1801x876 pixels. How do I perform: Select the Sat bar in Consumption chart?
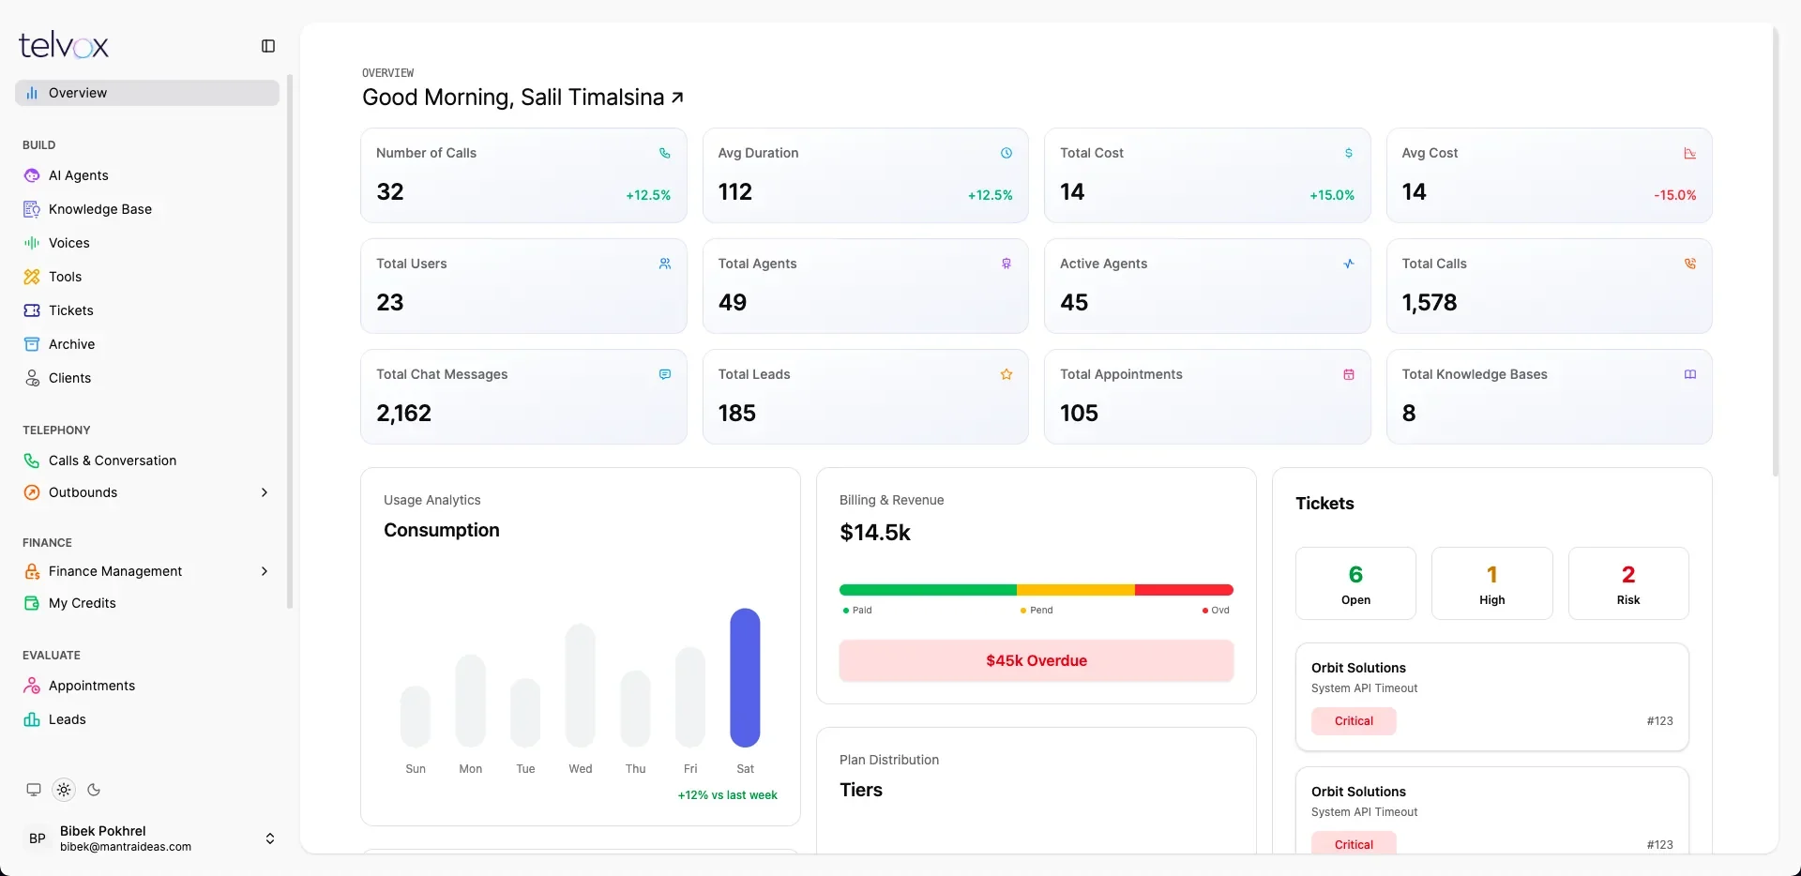[x=745, y=678]
